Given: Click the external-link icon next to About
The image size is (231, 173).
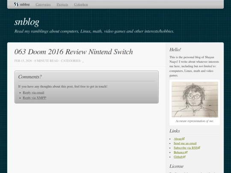Looking at the screenshot, I should pos(184,139).
